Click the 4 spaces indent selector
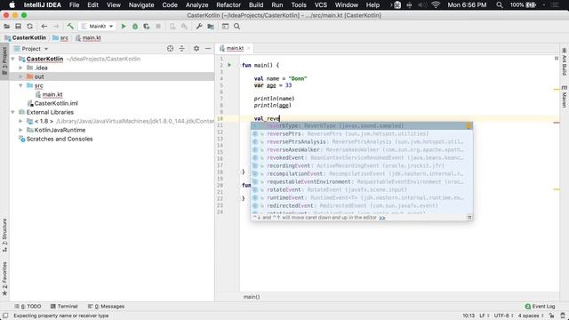569x320 pixels. pyautogui.click(x=531, y=316)
